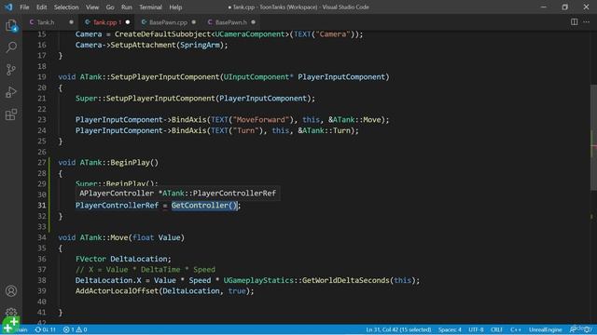Open the Run menu
The width and height of the screenshot is (597, 335).
pyautogui.click(x=127, y=7)
